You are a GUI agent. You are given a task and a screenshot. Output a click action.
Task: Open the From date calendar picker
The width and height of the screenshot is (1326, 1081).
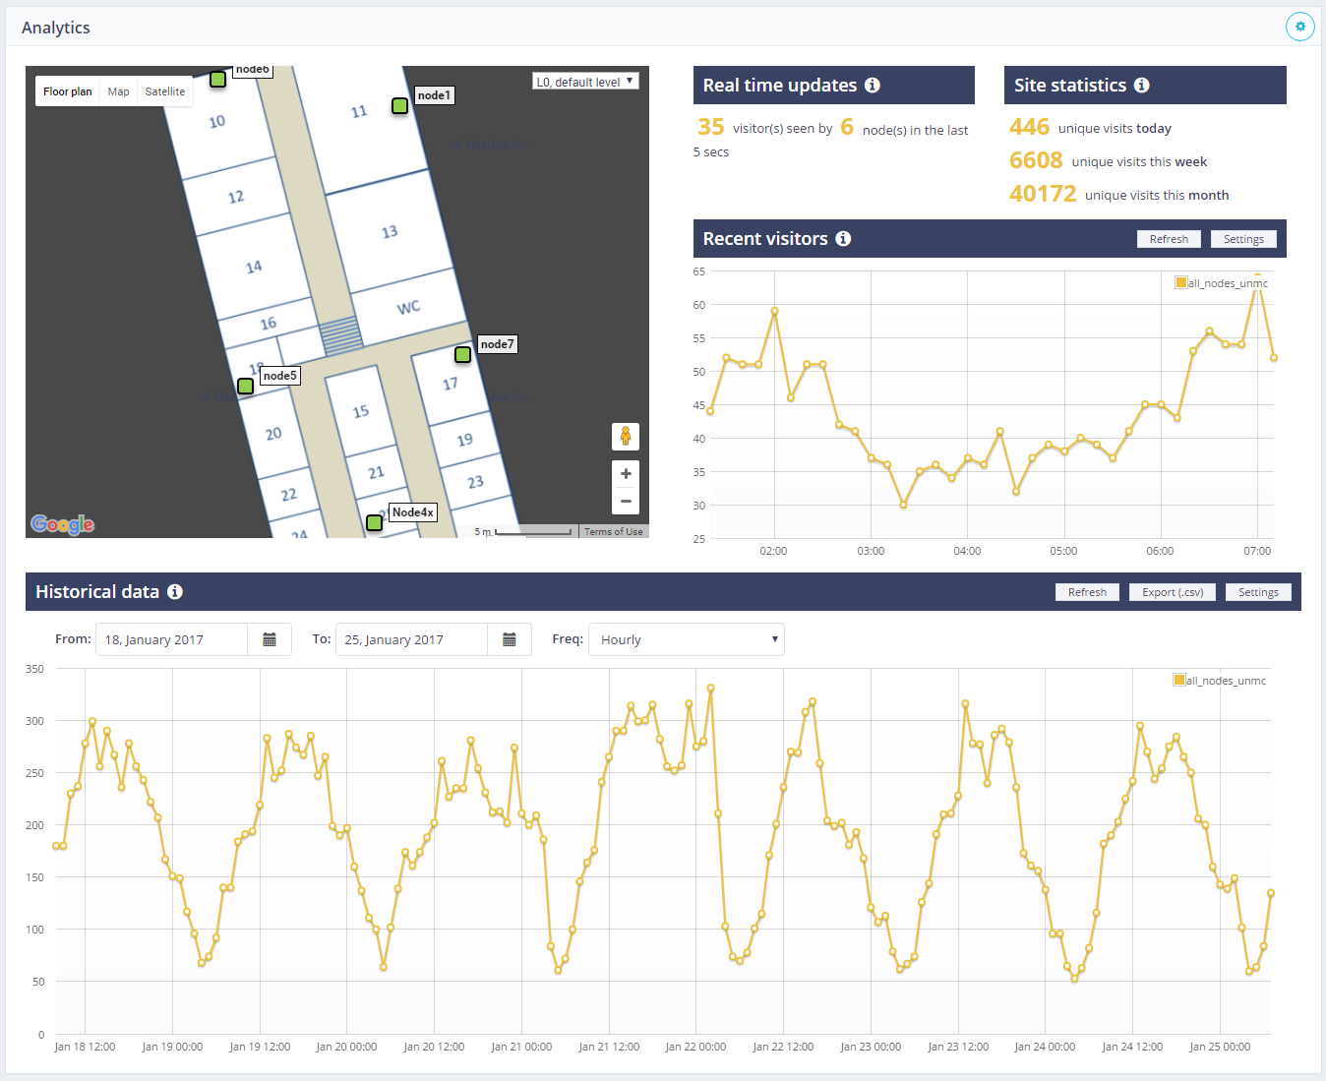270,639
